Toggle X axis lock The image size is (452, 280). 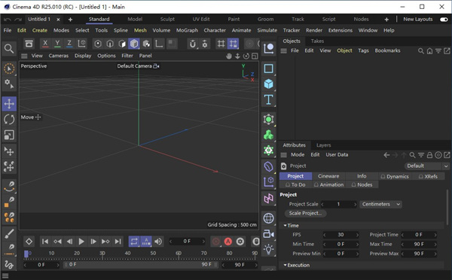pos(45,44)
